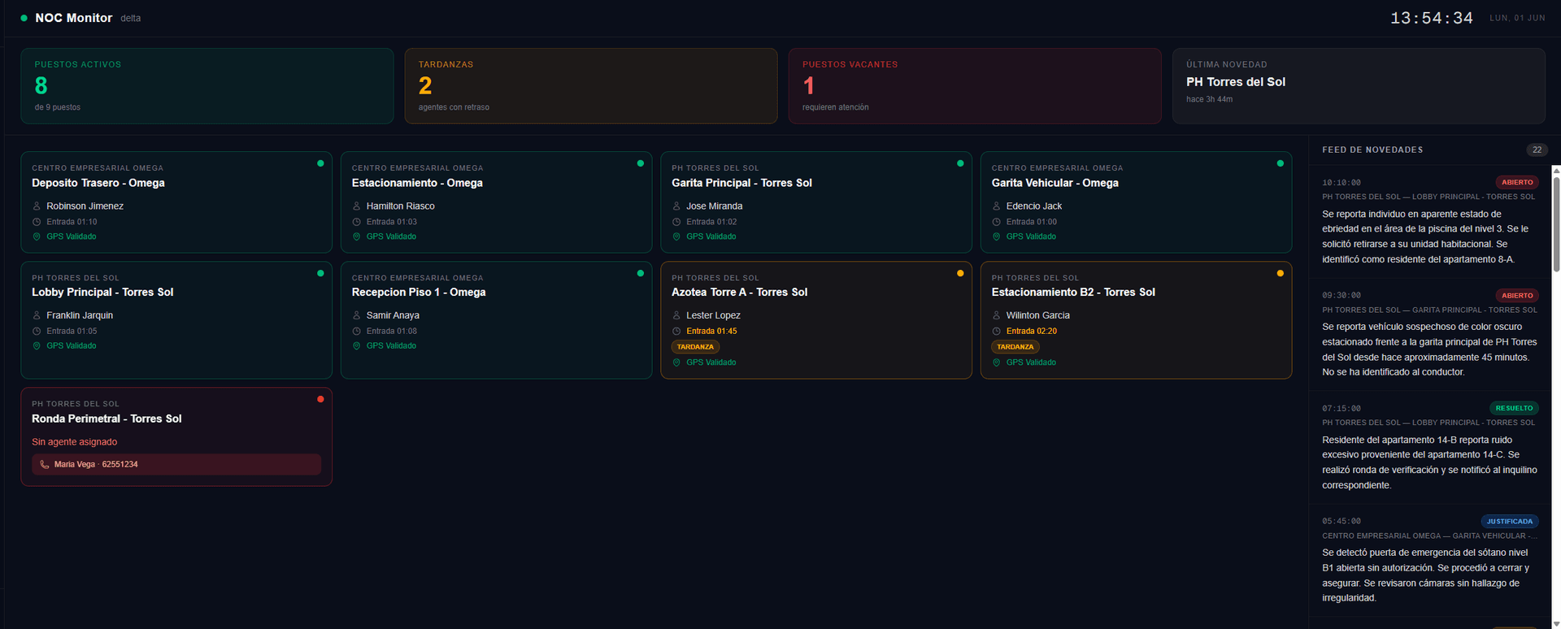Click the Feed de Novedades heading
The image size is (1561, 629).
click(x=1372, y=150)
